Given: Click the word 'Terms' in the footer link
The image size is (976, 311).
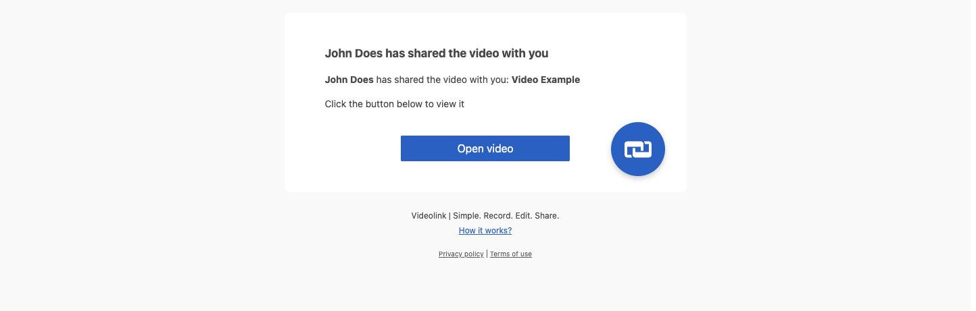Looking at the screenshot, I should point(499,254).
